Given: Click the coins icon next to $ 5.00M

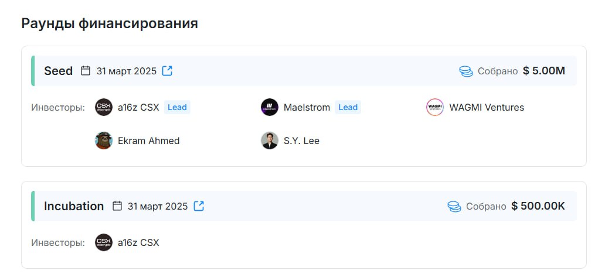Looking at the screenshot, I should pyautogui.click(x=466, y=71).
